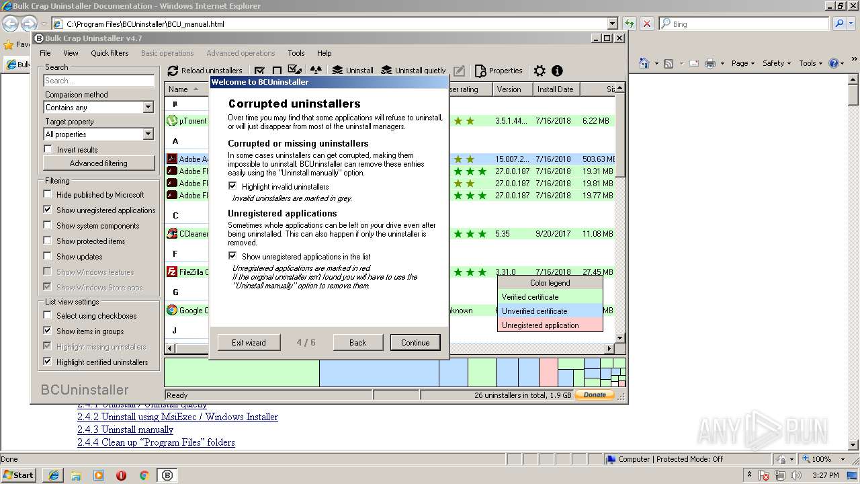Image resolution: width=860 pixels, height=484 pixels.
Task: Click the Uninstall quietly toolbar button
Action: click(x=413, y=71)
